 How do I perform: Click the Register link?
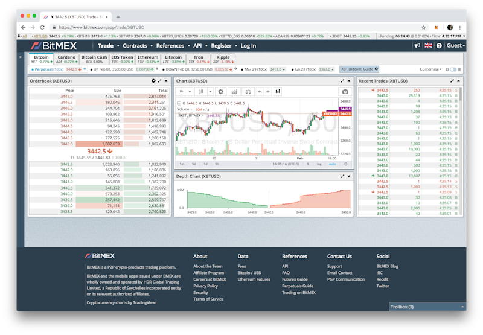click(221, 46)
